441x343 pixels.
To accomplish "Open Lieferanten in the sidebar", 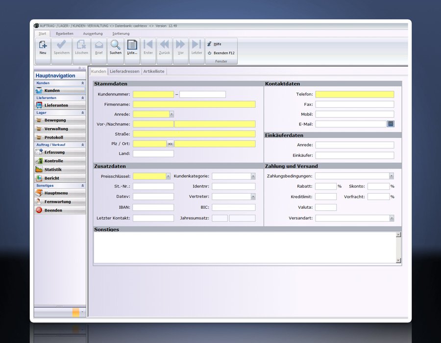I will click(x=56, y=105).
